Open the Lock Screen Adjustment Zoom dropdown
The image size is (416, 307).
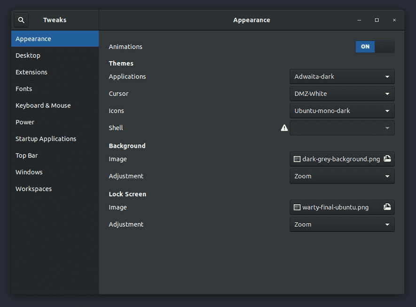[342, 224]
